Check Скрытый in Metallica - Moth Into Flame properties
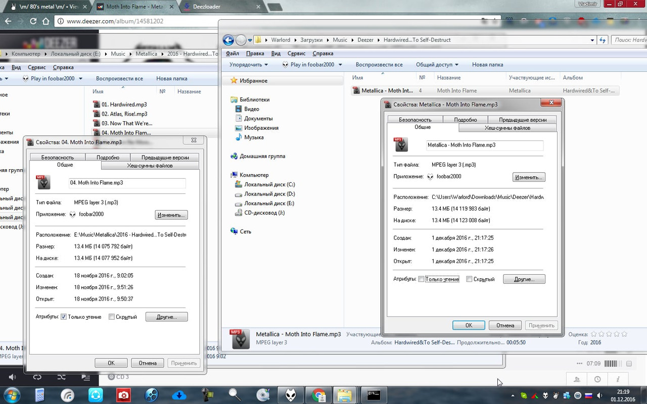The height and width of the screenshot is (404, 647). tap(469, 279)
